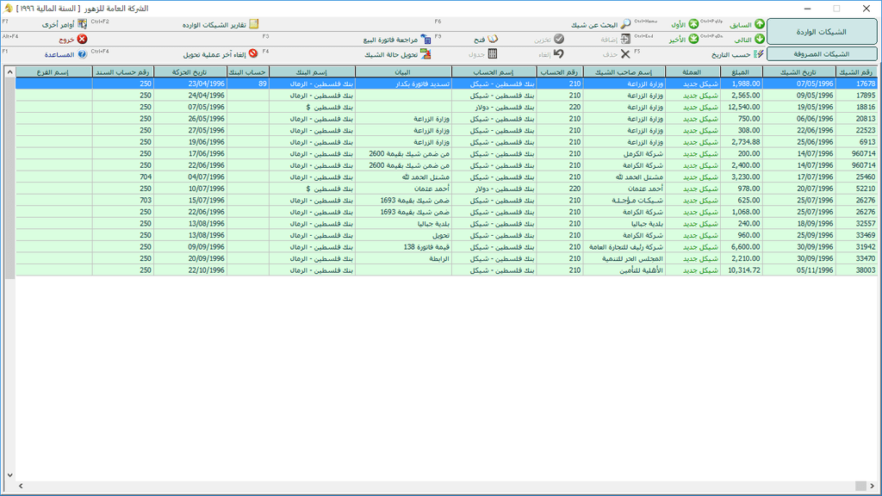Switch to الشيكات المصروفة tab
882x496 pixels.
tap(822, 54)
